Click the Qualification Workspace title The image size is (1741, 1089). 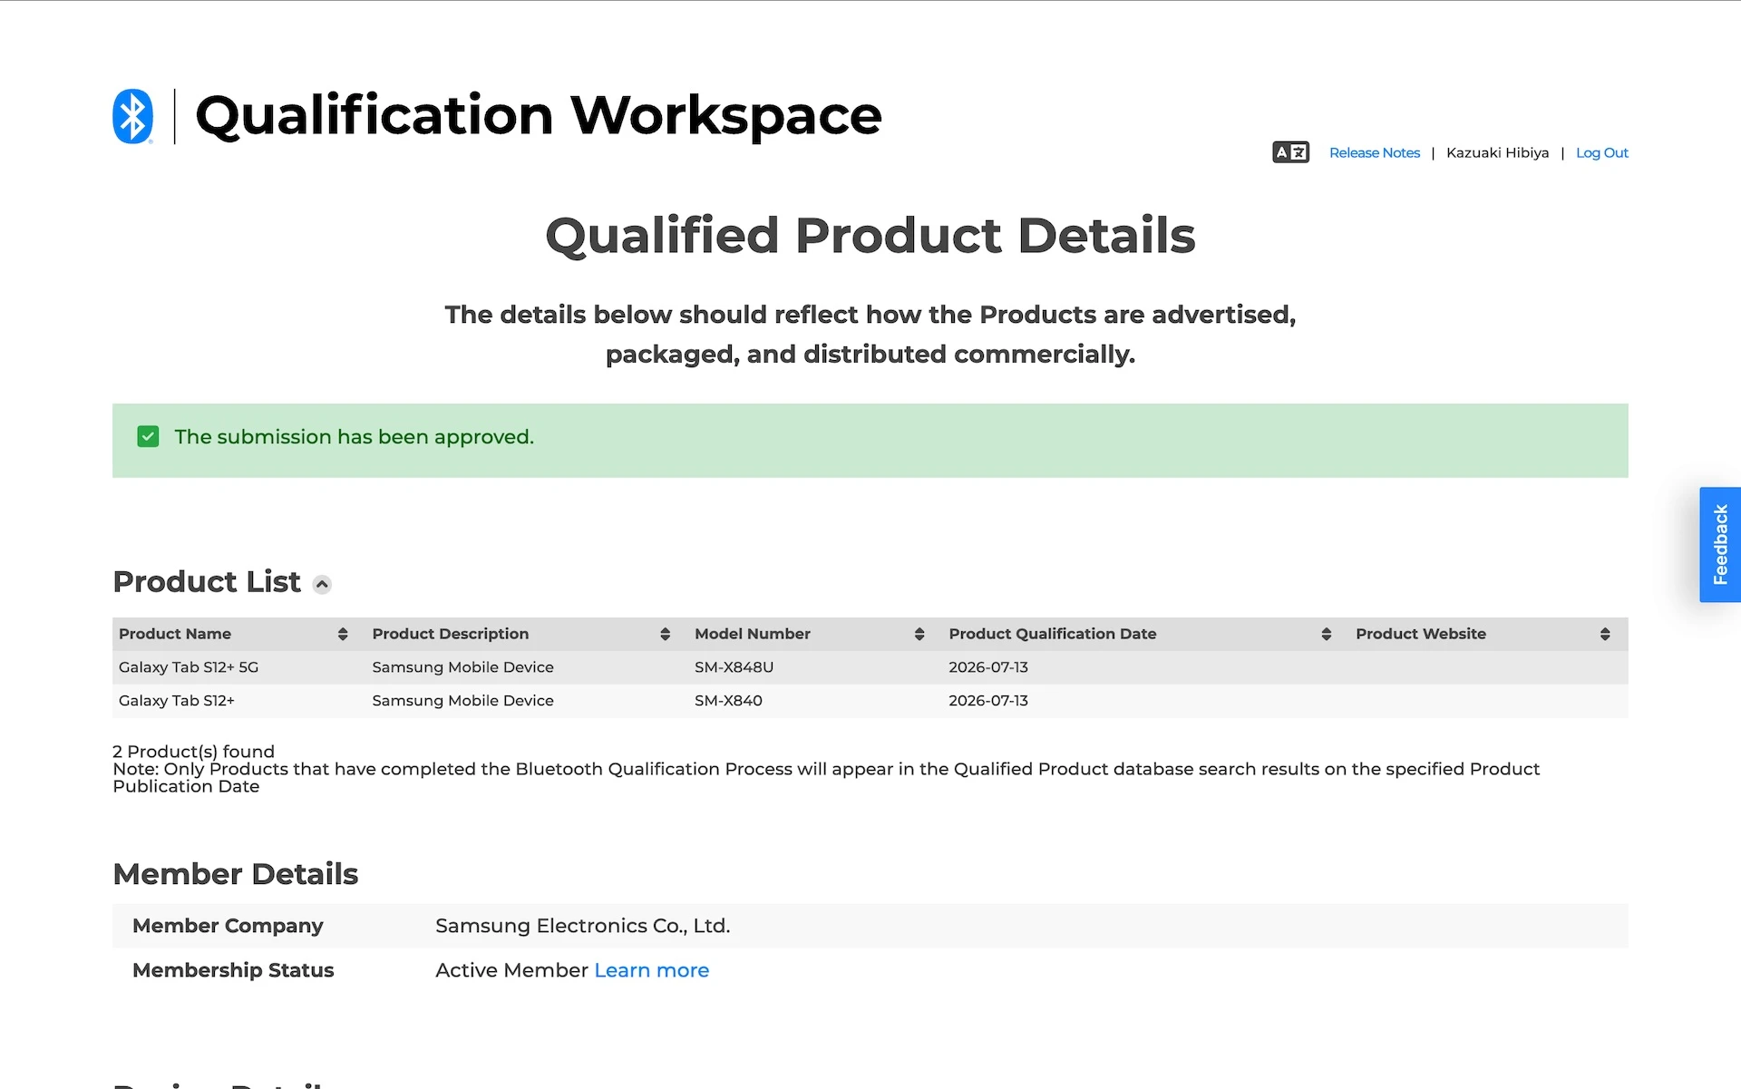point(539,116)
